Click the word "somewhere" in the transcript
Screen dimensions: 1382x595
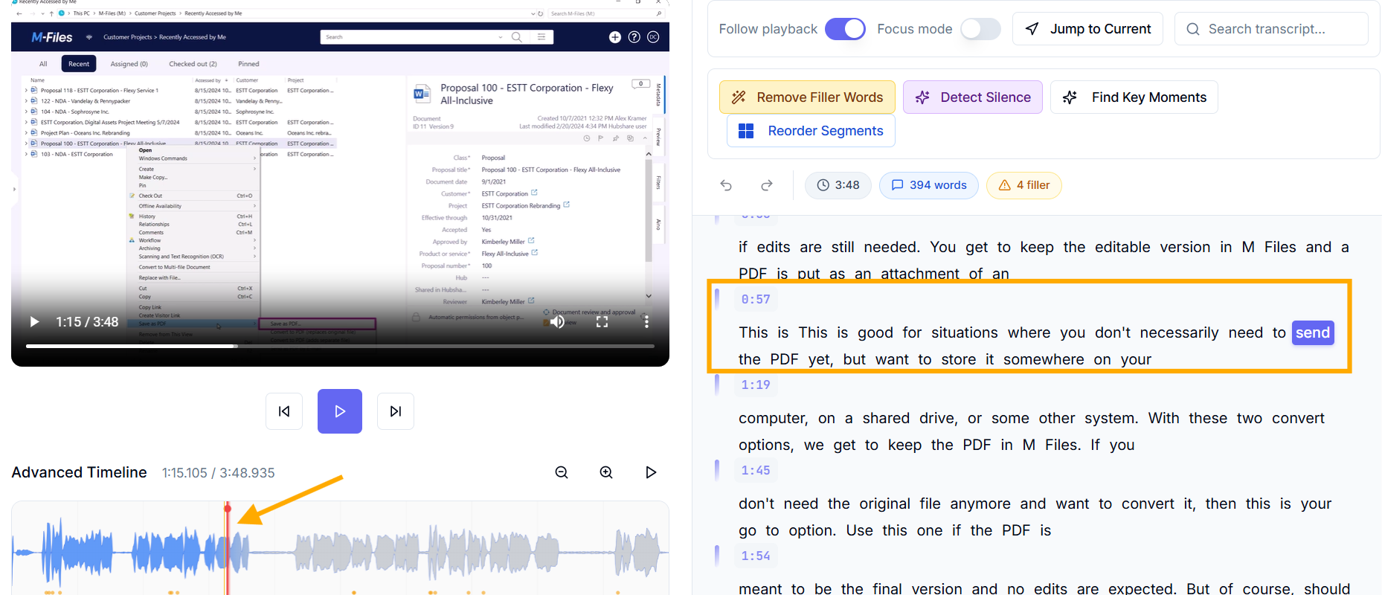pos(1044,360)
